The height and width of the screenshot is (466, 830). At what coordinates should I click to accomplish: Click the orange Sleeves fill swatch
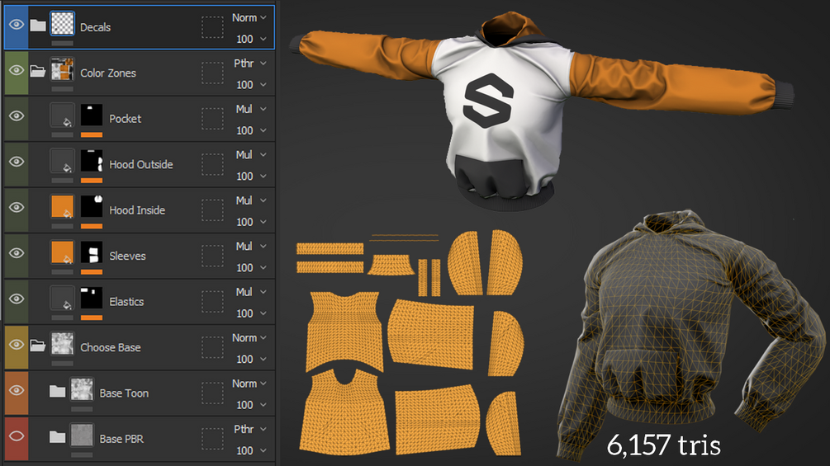[62, 252]
